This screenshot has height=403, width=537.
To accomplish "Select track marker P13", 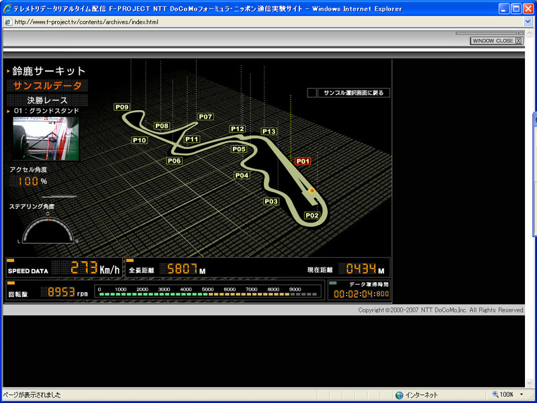I will tap(269, 131).
